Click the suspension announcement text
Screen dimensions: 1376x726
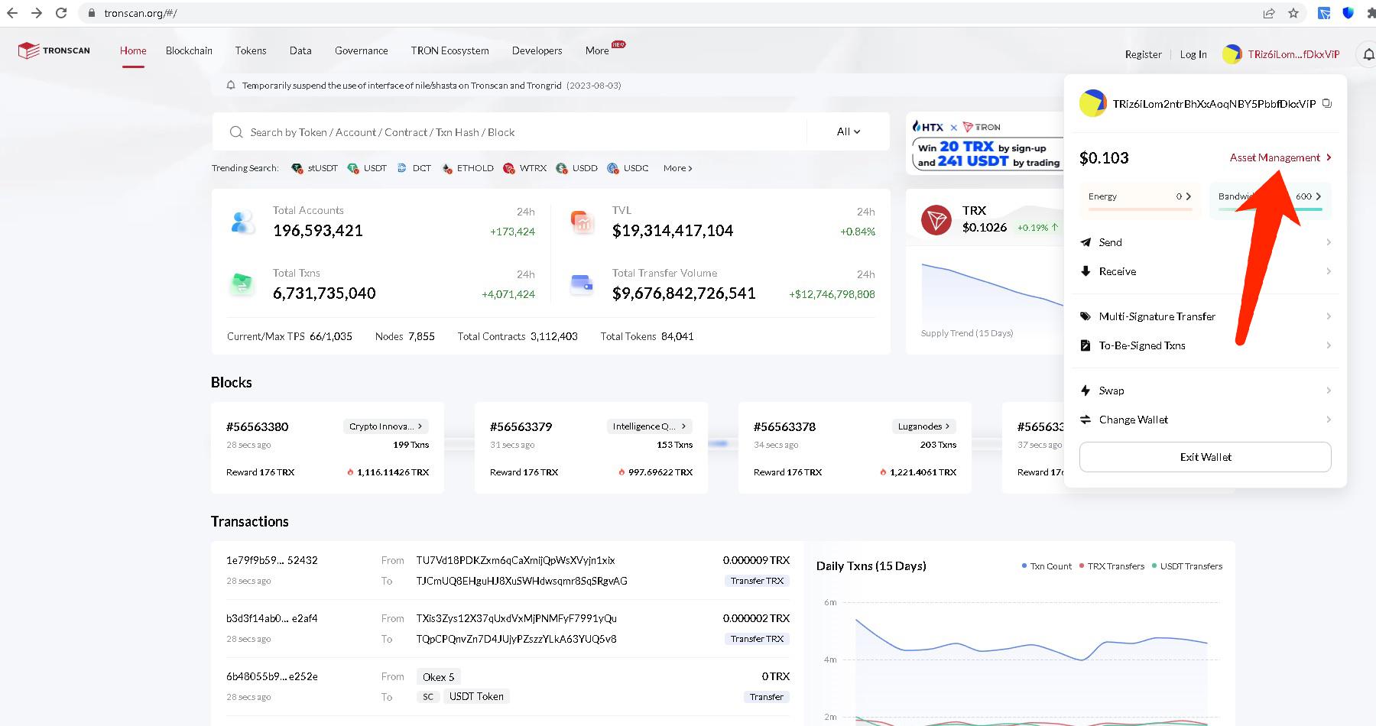pos(402,86)
